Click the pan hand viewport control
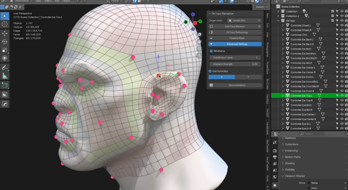Image resolution: width=348 pixels, height=190 pixels. click(x=199, y=41)
